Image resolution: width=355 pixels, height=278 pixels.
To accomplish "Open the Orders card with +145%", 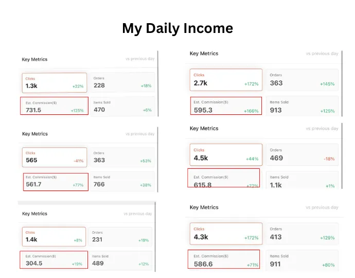I will click(302, 80).
